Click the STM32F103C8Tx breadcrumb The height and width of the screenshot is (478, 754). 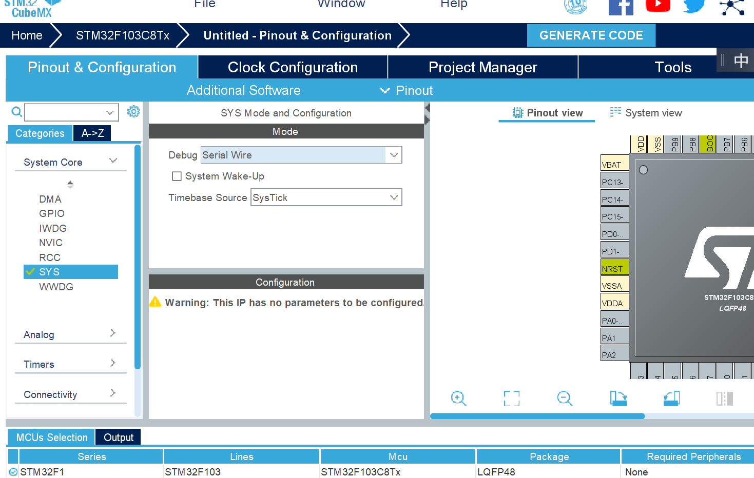[123, 35]
